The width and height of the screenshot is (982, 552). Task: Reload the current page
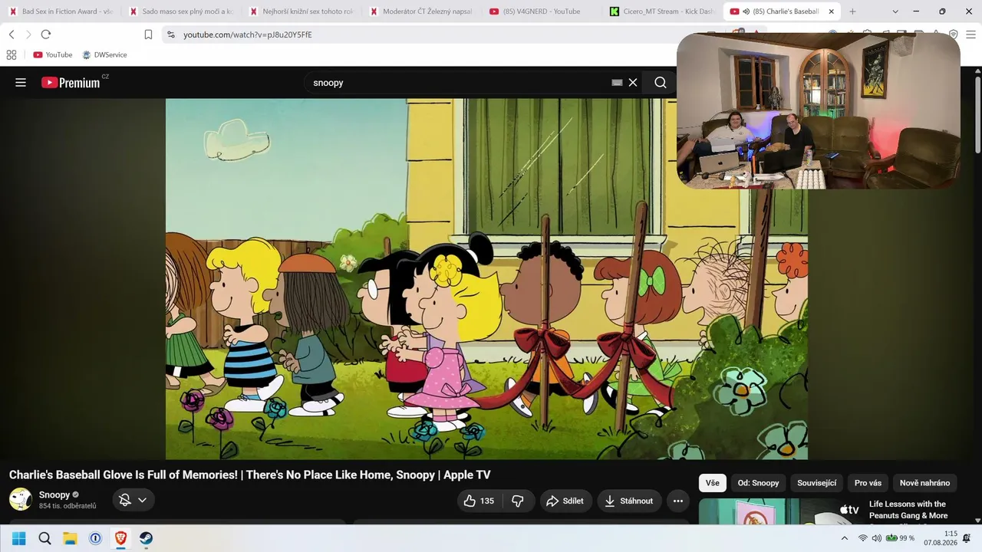[x=46, y=34]
